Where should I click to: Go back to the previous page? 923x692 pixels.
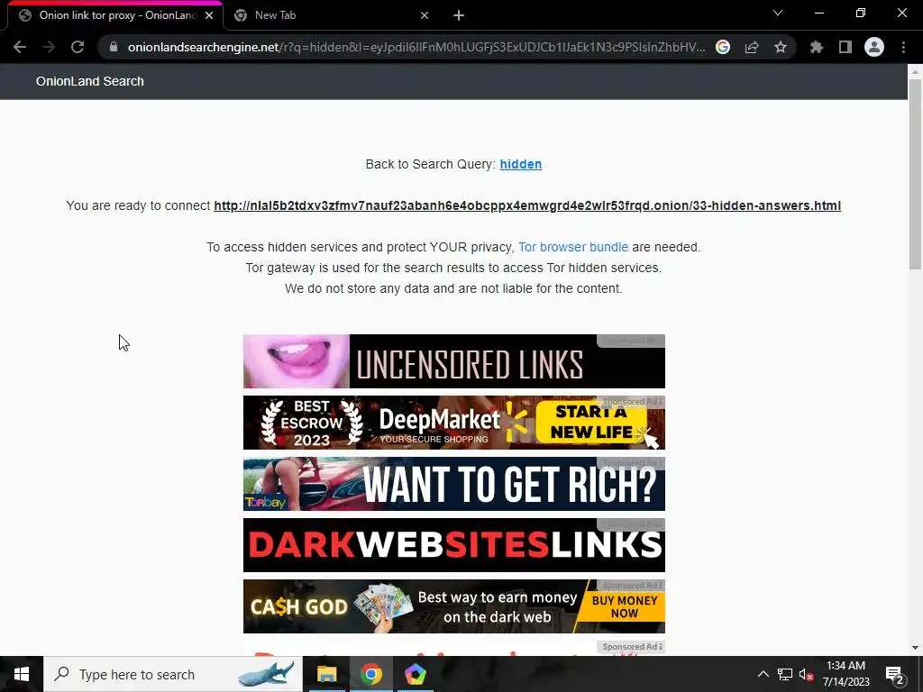20,47
